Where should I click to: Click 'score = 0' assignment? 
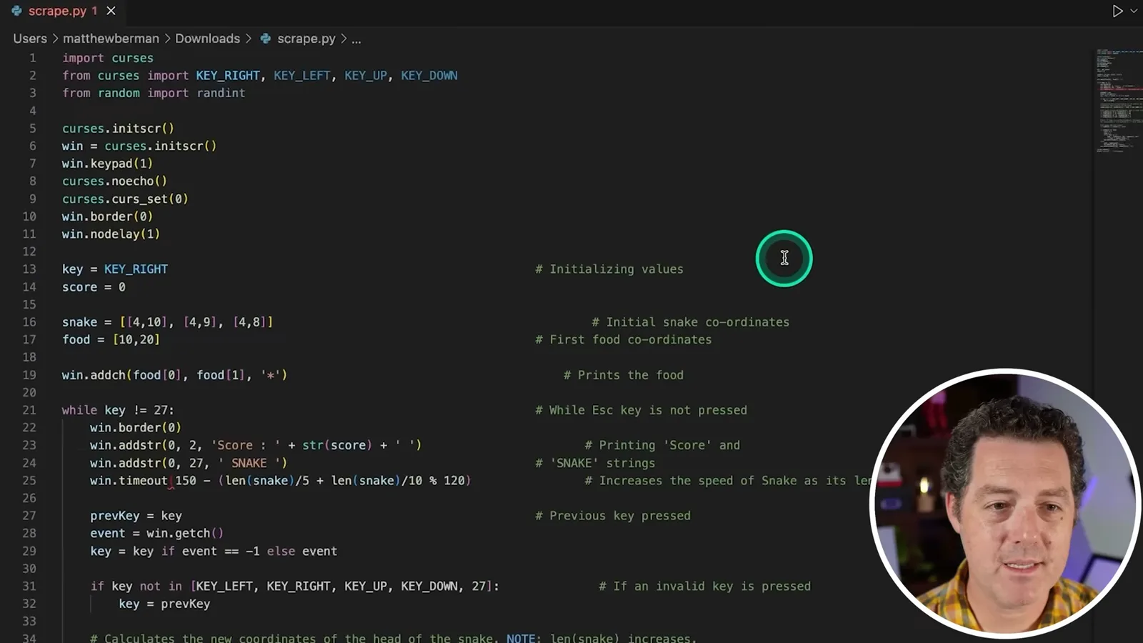[94, 287]
